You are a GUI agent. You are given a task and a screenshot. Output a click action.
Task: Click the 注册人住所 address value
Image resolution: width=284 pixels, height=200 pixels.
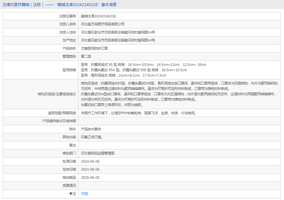pyautogui.click(x=118, y=32)
